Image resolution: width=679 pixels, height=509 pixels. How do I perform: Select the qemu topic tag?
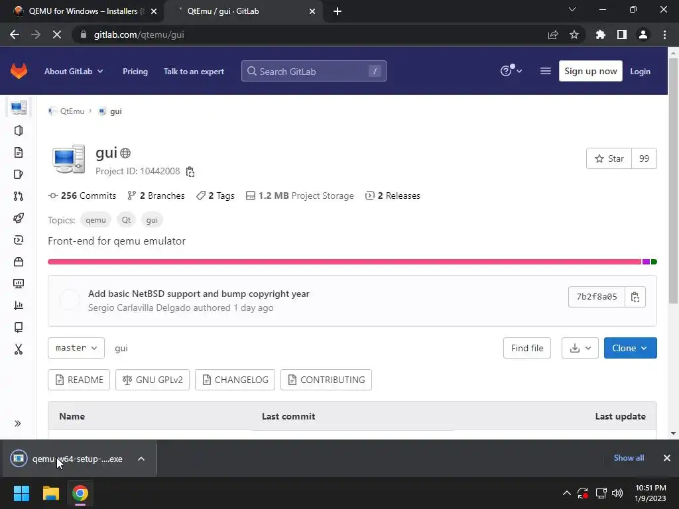(95, 220)
